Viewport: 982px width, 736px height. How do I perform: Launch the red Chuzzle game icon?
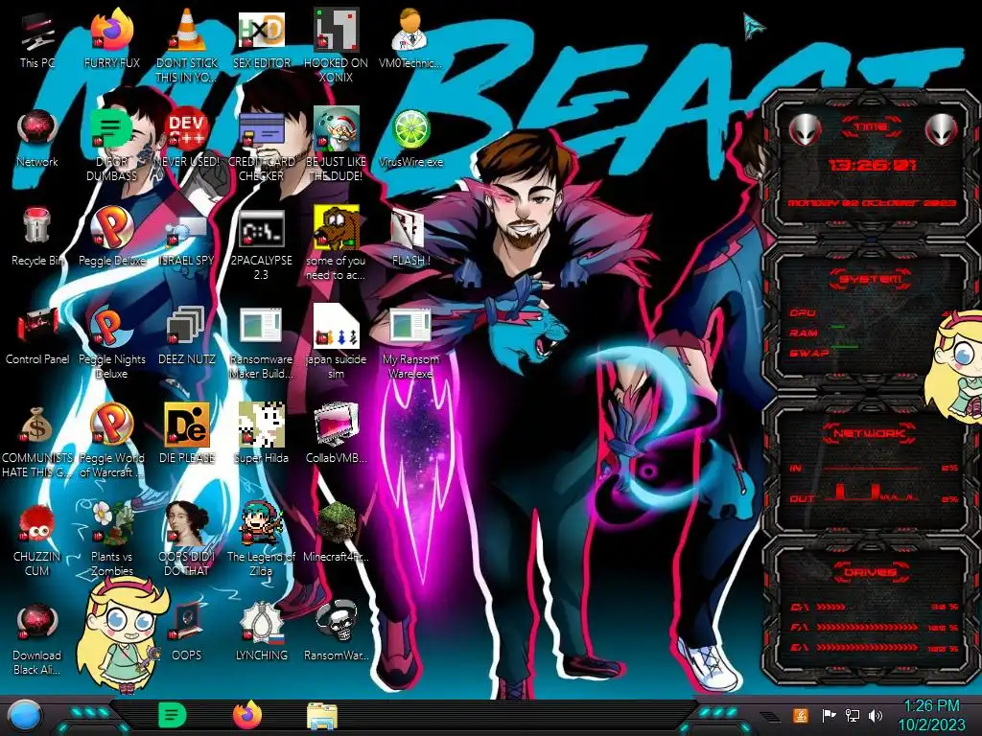(37, 523)
